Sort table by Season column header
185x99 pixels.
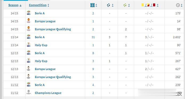tap(13, 5)
